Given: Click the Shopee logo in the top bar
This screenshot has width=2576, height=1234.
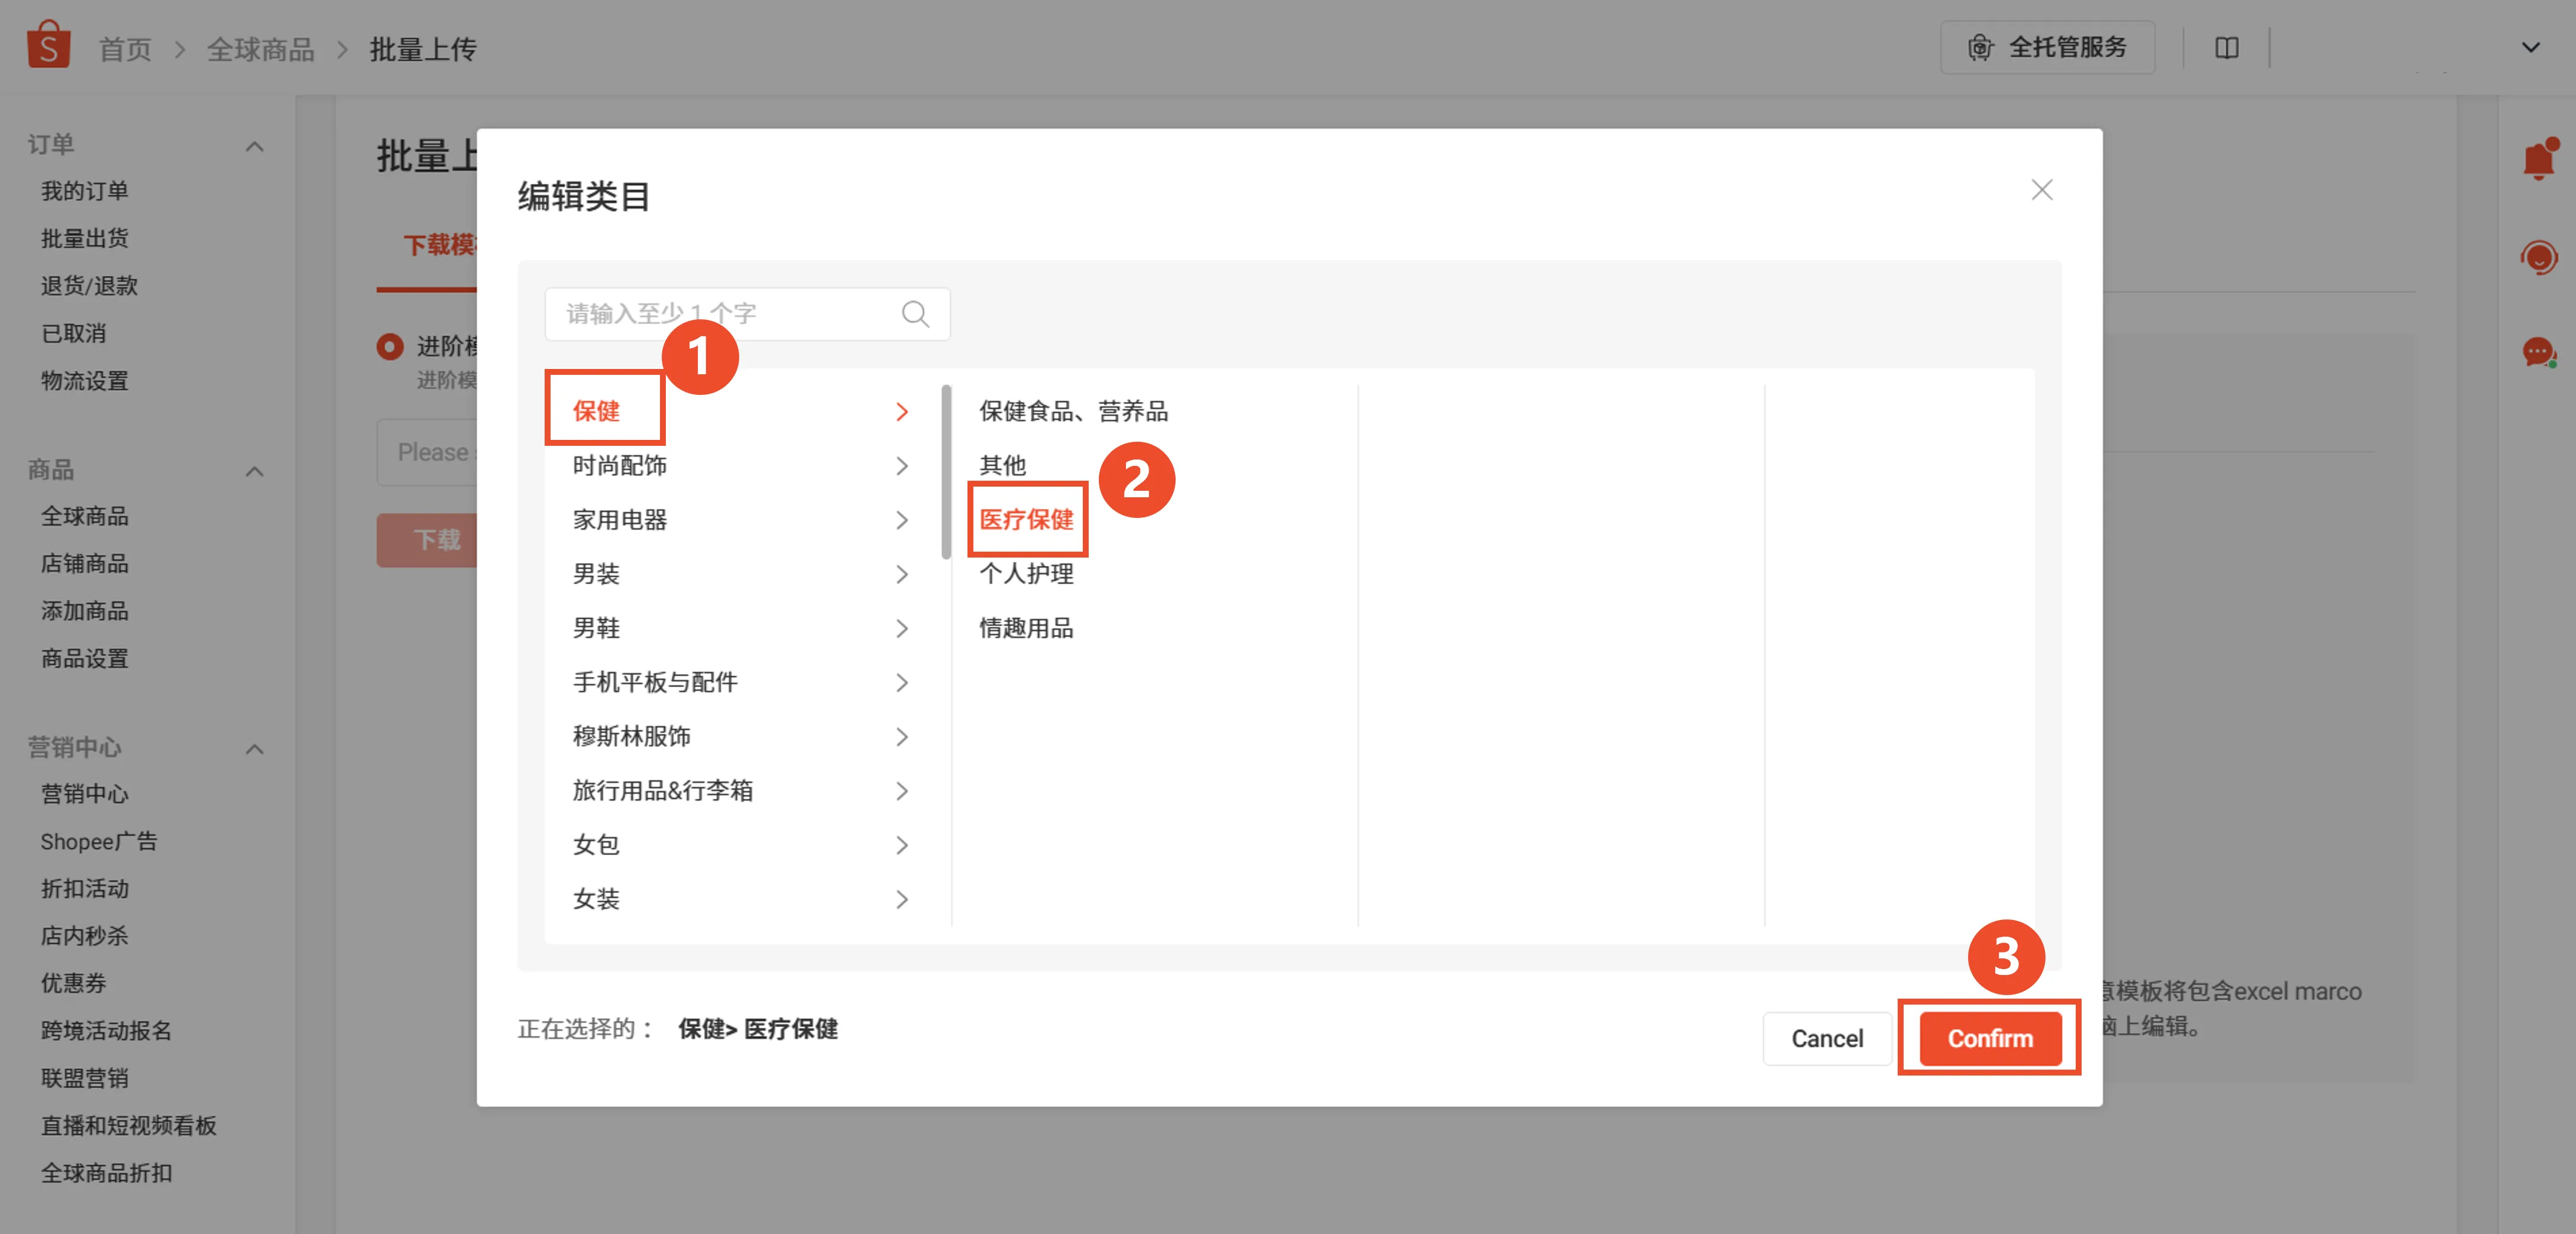Looking at the screenshot, I should click(49, 44).
